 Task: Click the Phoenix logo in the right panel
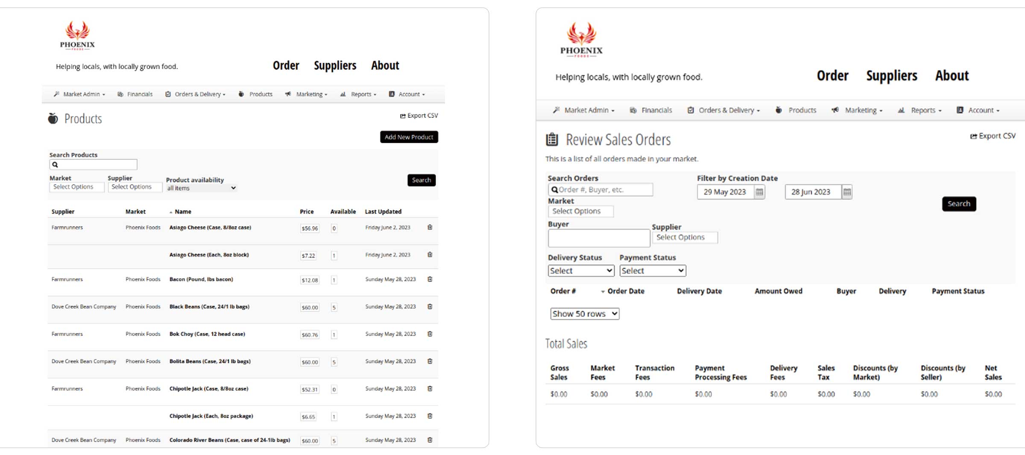click(581, 40)
